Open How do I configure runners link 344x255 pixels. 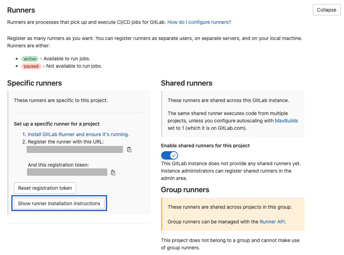click(x=199, y=22)
